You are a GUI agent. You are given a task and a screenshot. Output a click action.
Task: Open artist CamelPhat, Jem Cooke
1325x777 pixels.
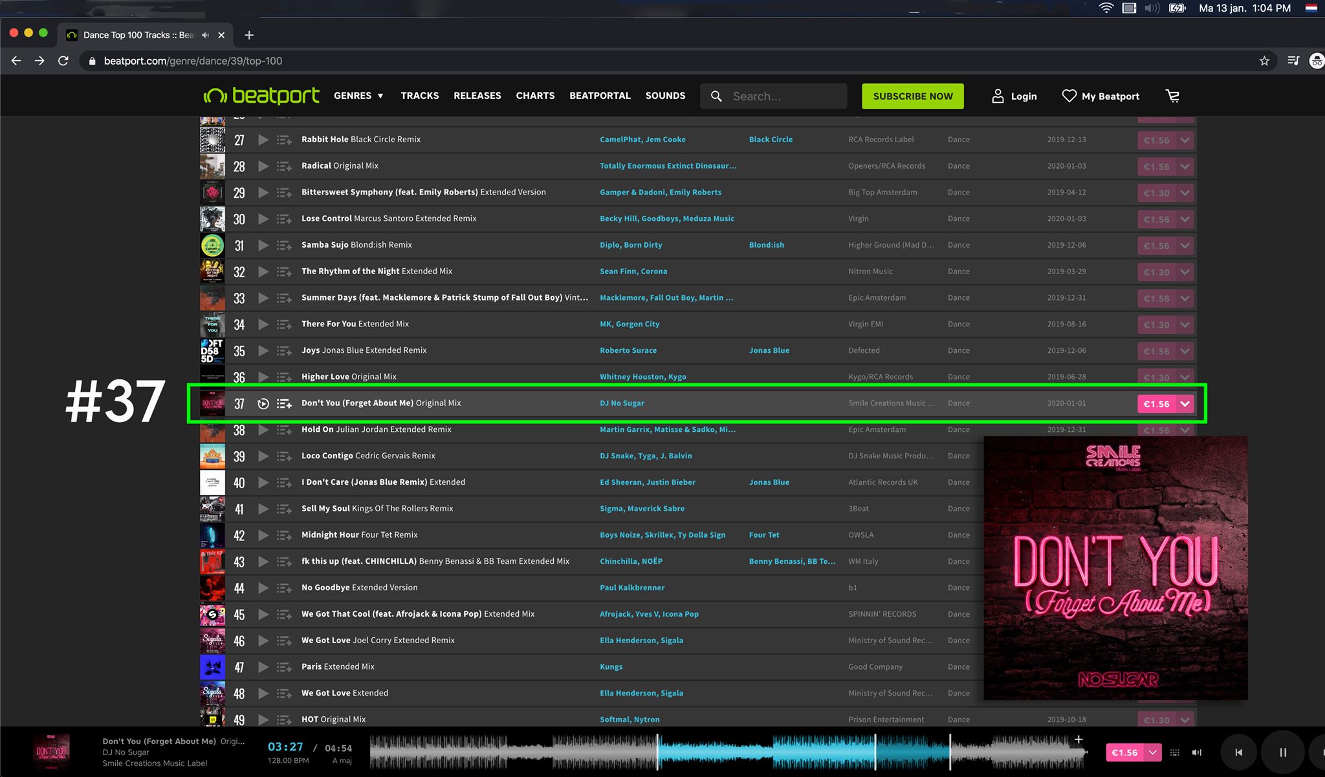(642, 140)
